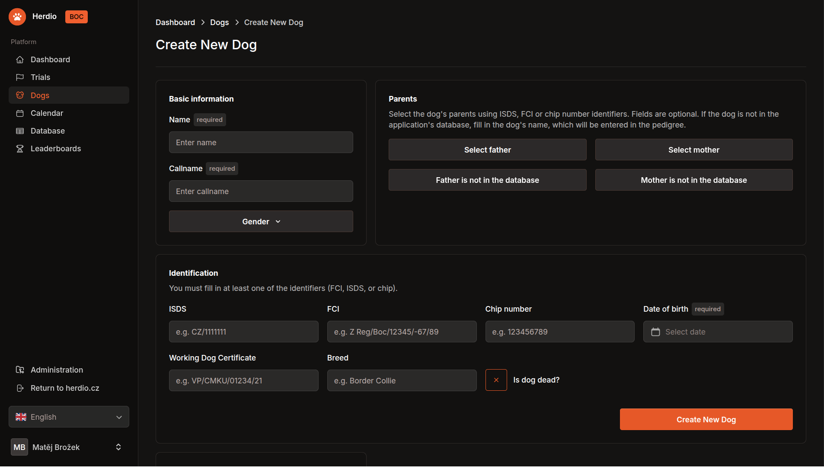Click the Dogs face icon in sidebar
The image size is (824, 469).
20,95
